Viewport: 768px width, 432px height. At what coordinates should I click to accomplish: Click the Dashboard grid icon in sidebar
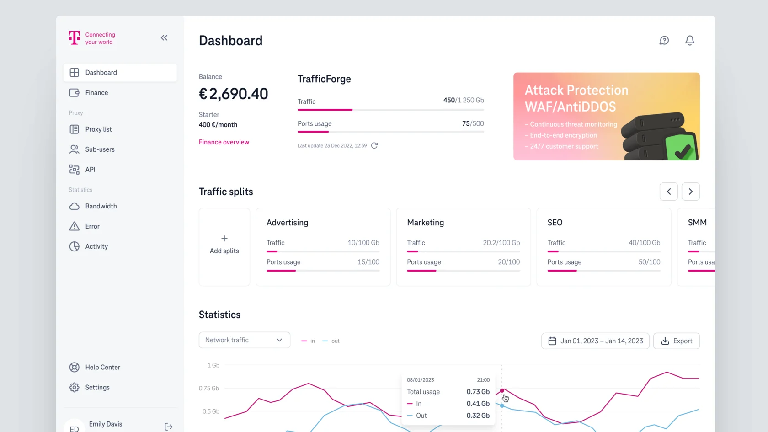tap(74, 73)
